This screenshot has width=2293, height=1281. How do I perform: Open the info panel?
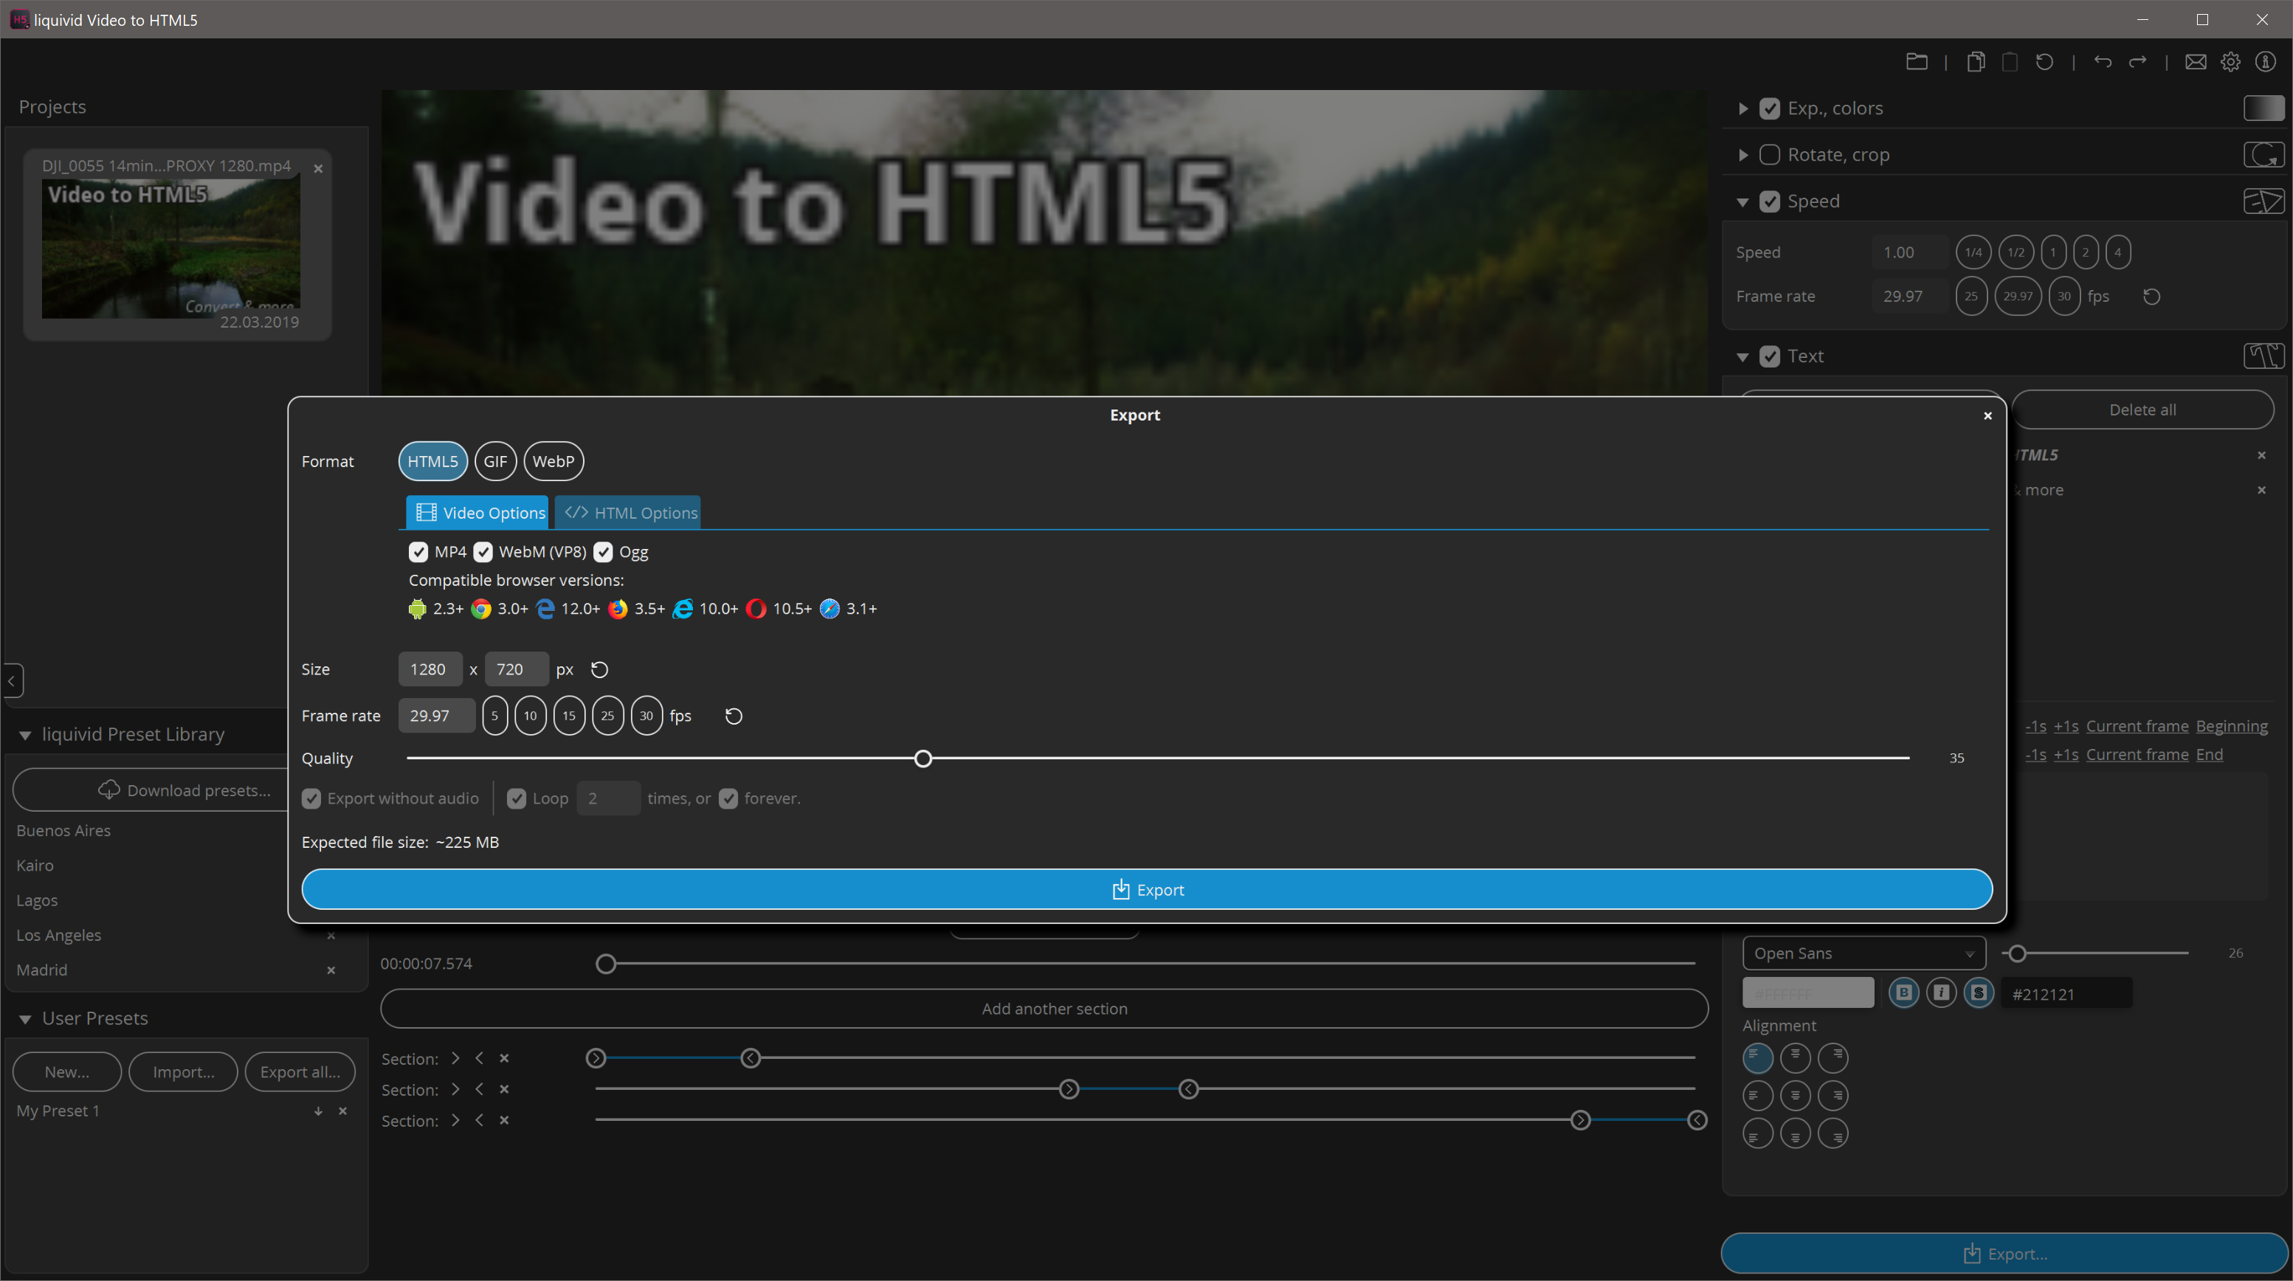(2266, 61)
